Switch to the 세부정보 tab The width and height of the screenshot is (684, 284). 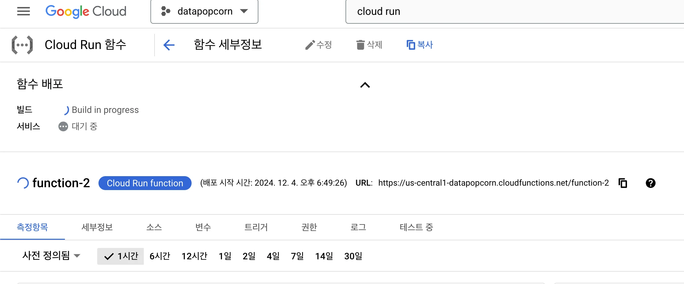[x=97, y=227]
